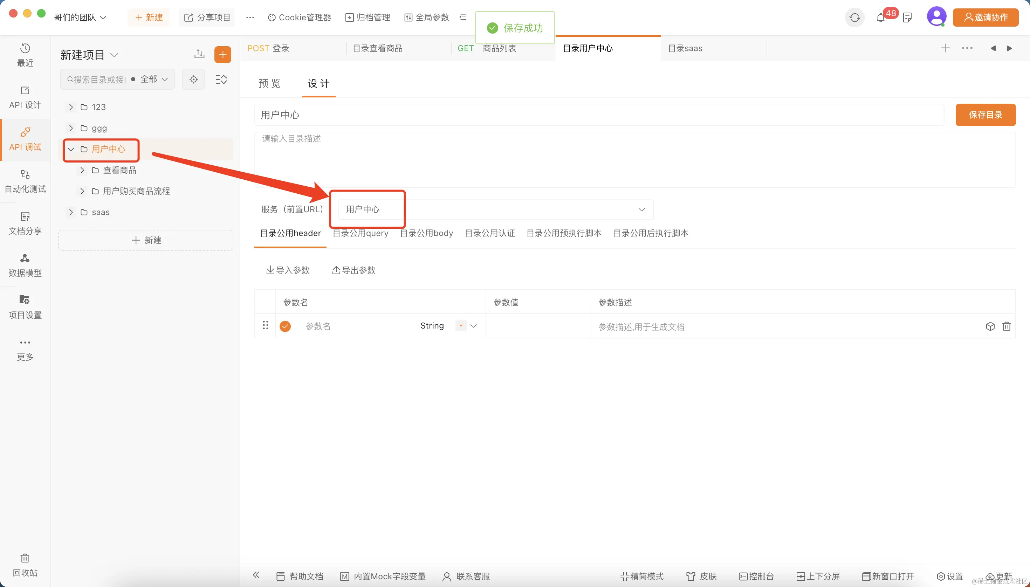This screenshot has width=1030, height=587.
Task: Expand the saas folder in tree
Action: tap(71, 212)
